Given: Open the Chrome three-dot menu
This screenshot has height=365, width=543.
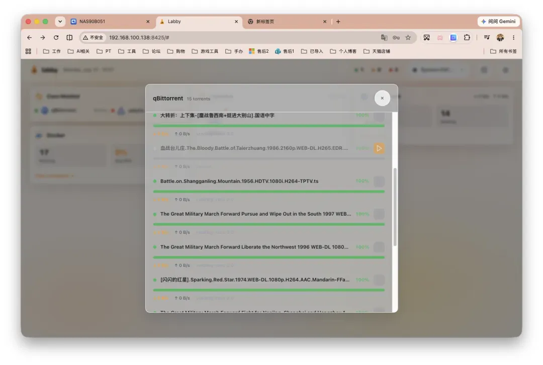Looking at the screenshot, I should coord(513,37).
